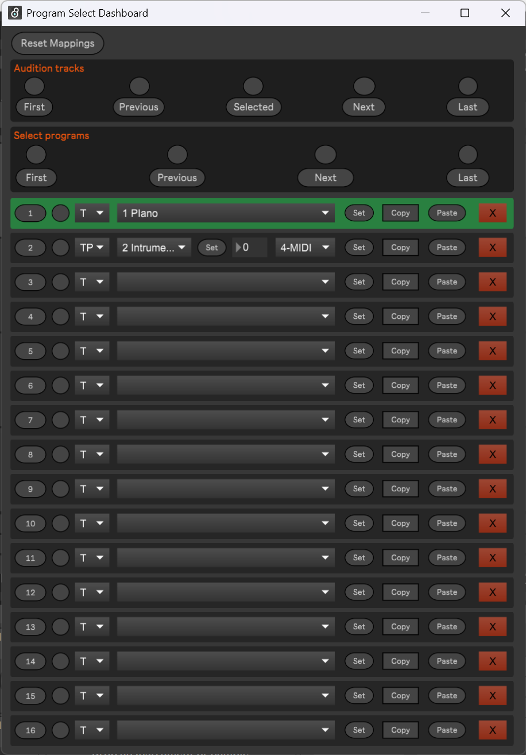Open the TP type dropdown in row 2
Image resolution: width=526 pixels, height=755 pixels.
(92, 248)
